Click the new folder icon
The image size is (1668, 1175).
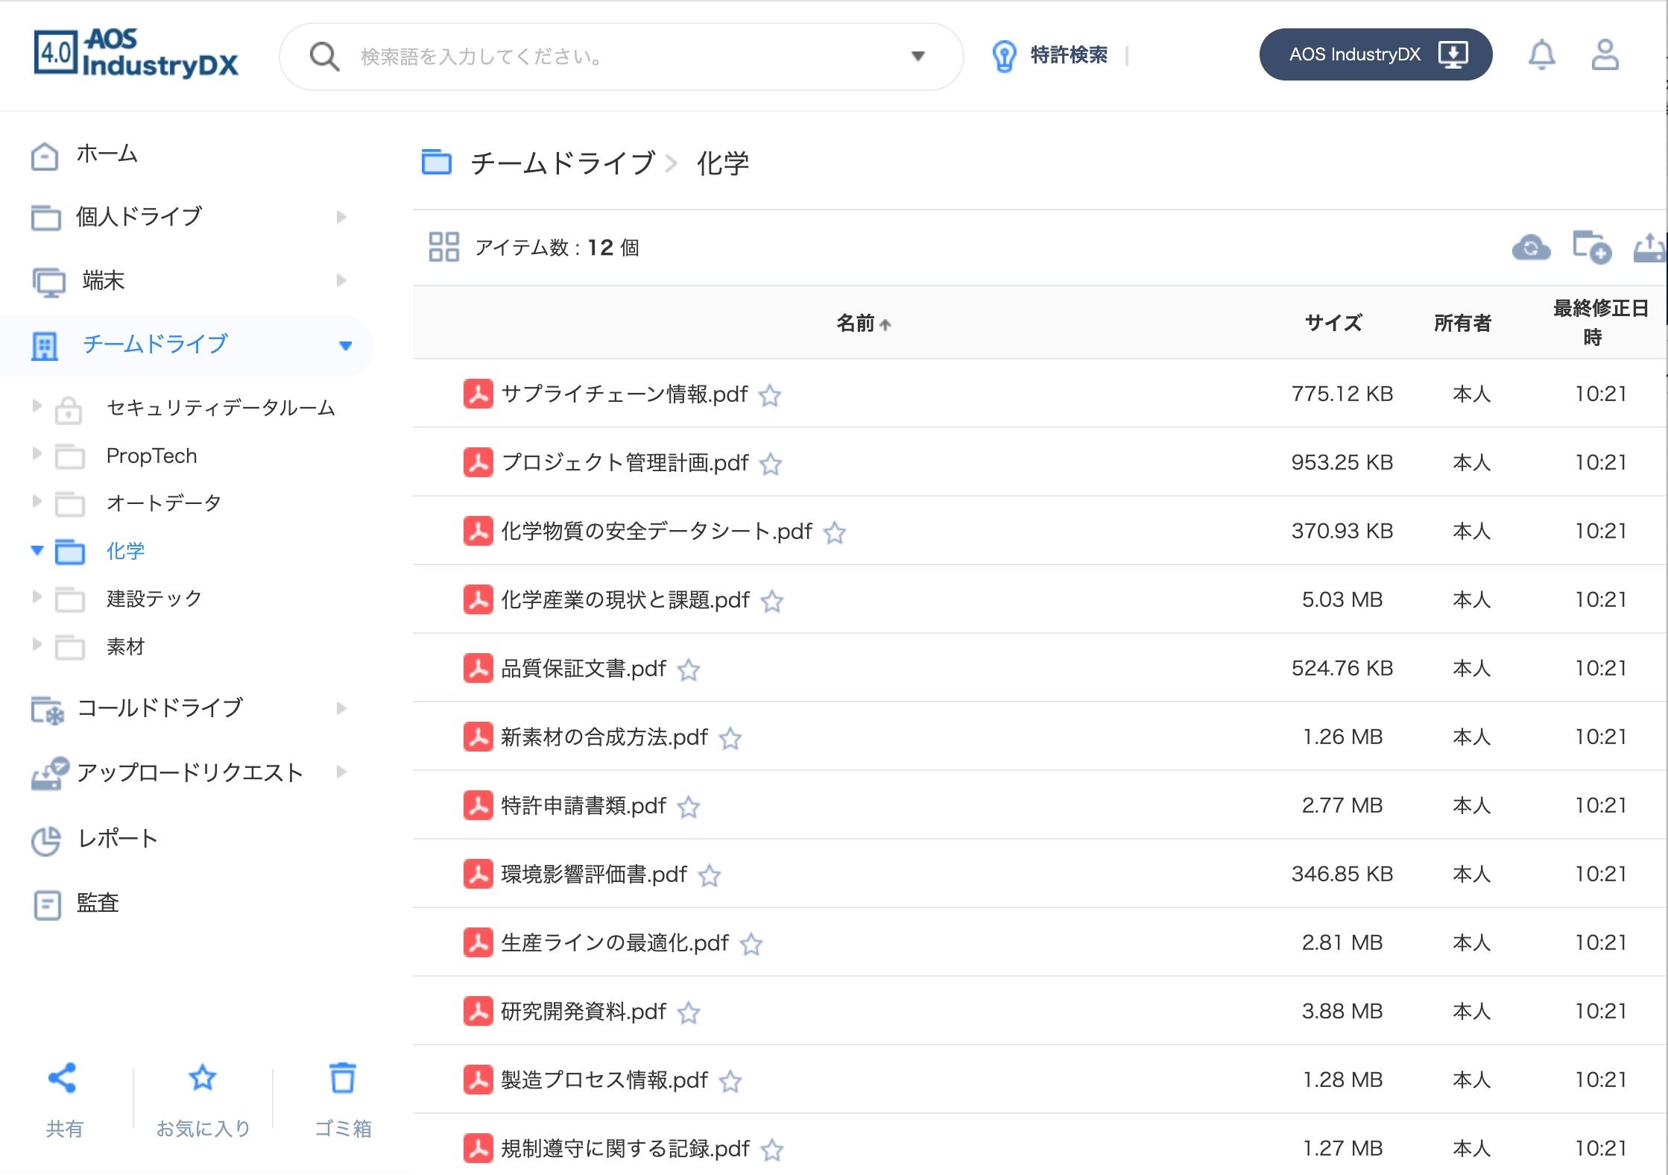(x=1591, y=248)
